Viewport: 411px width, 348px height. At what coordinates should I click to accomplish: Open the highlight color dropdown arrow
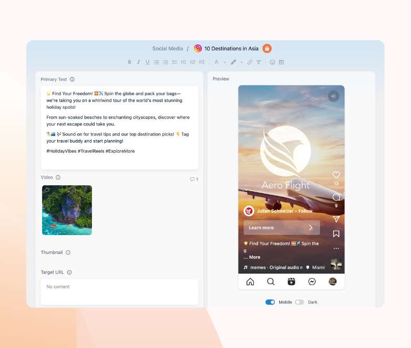point(241,62)
